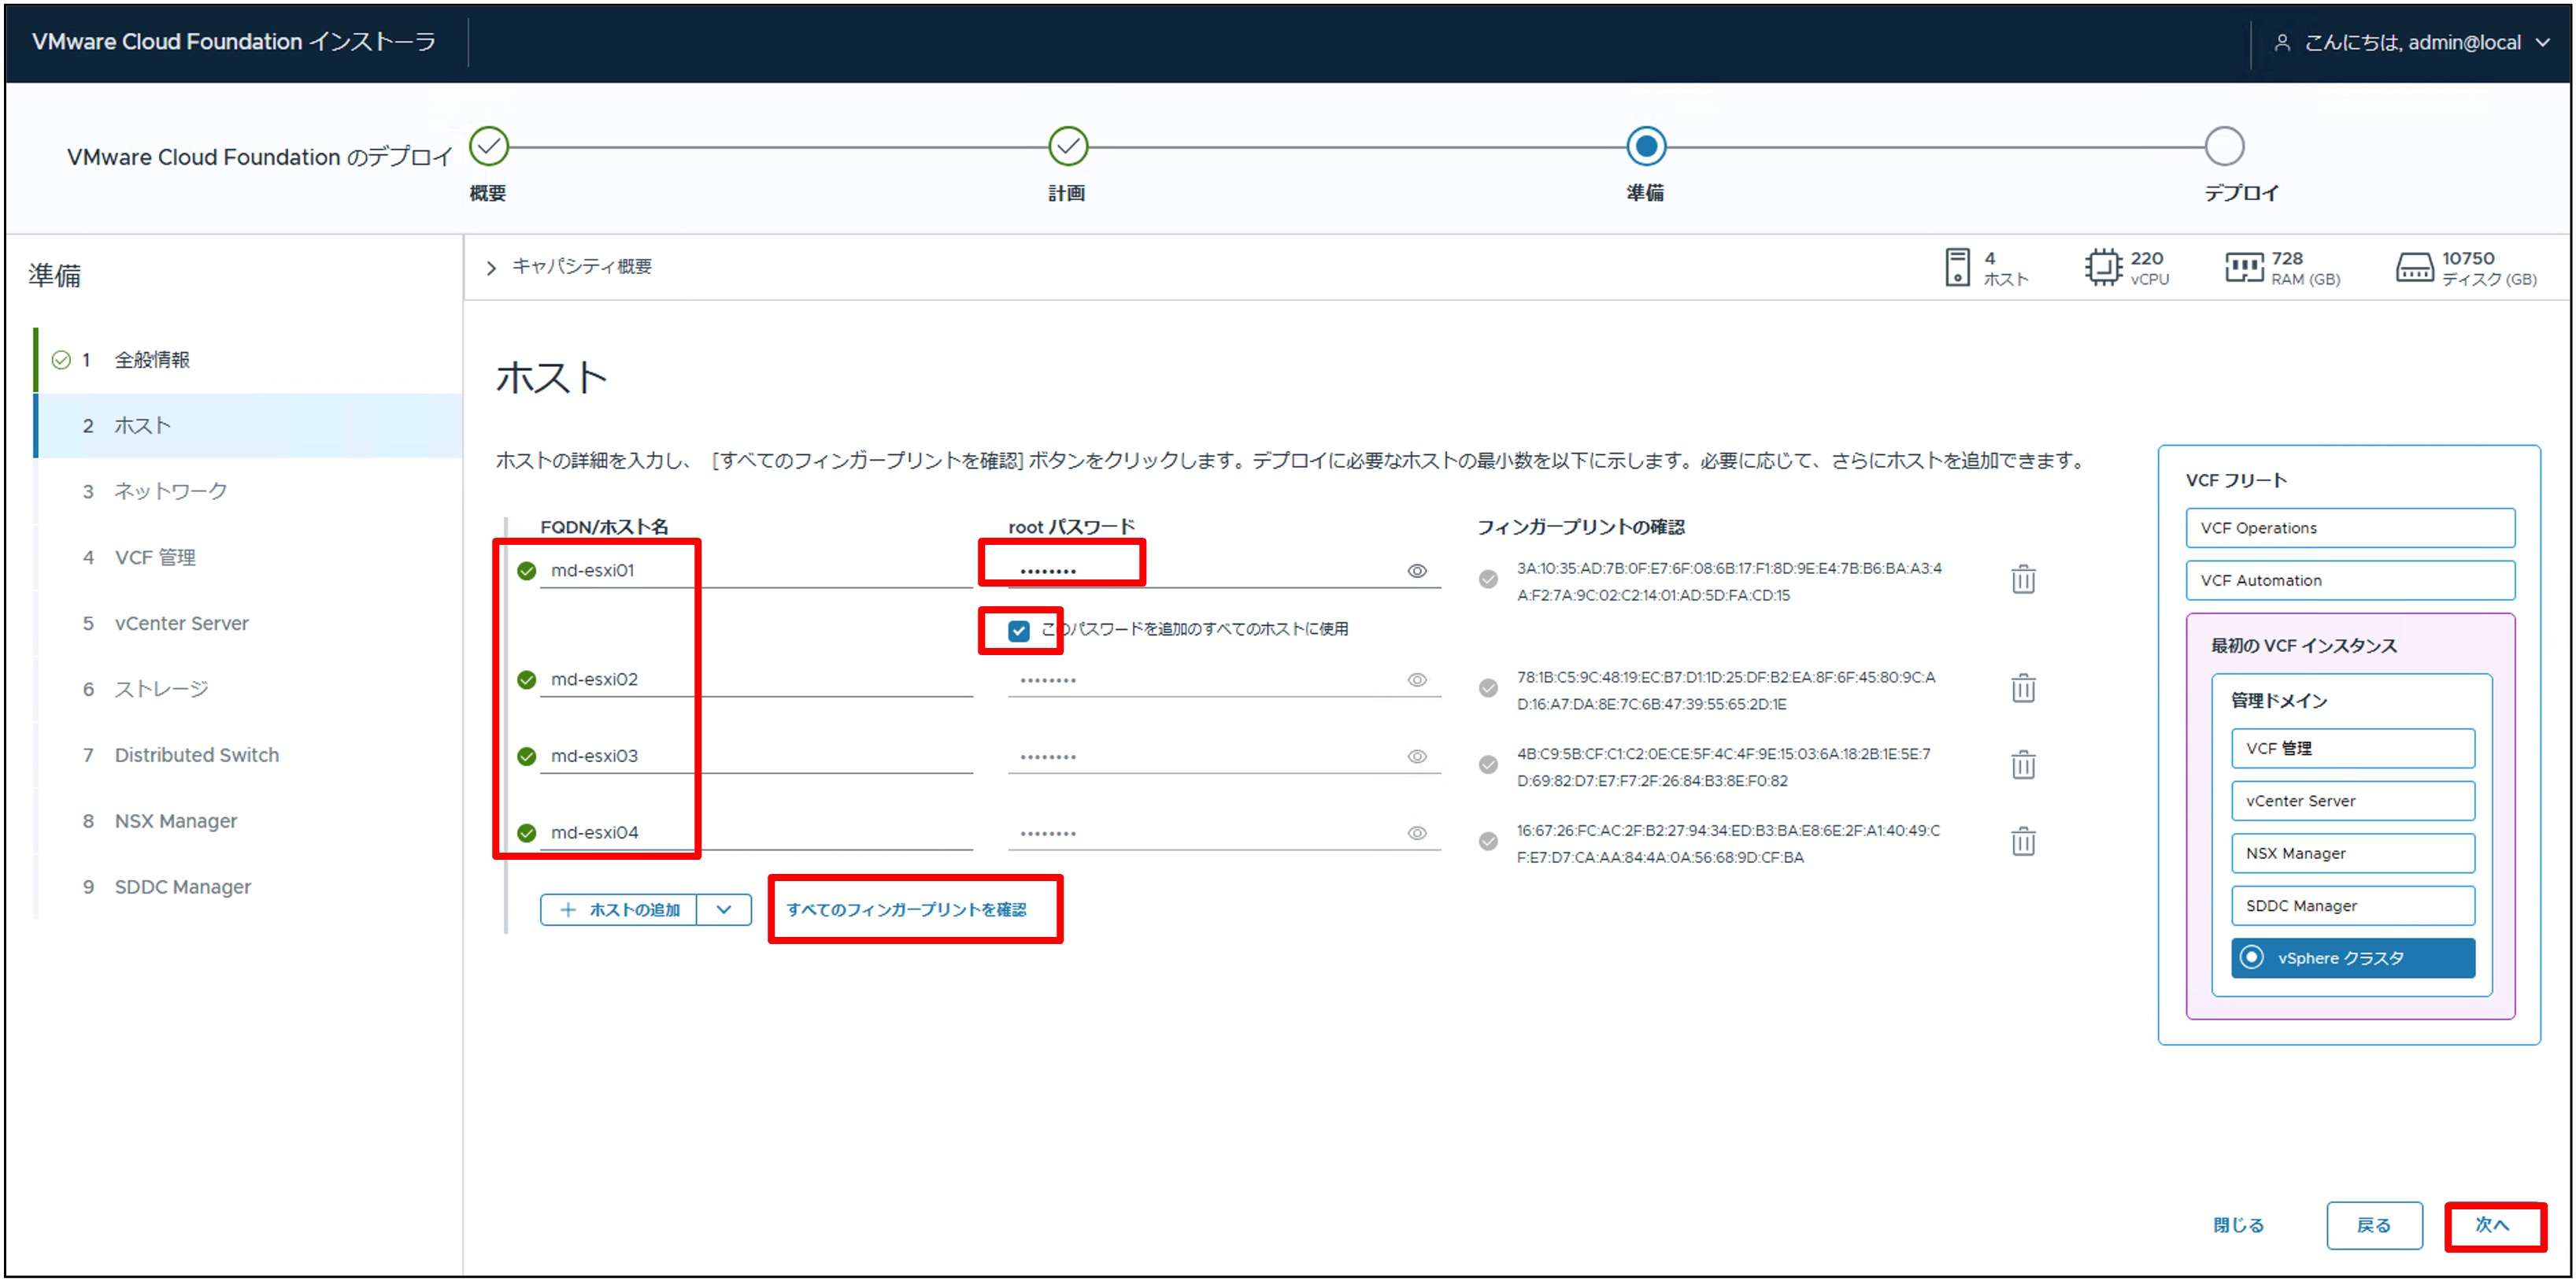
Task: Click the 準備 current step circle
Action: (1646, 146)
